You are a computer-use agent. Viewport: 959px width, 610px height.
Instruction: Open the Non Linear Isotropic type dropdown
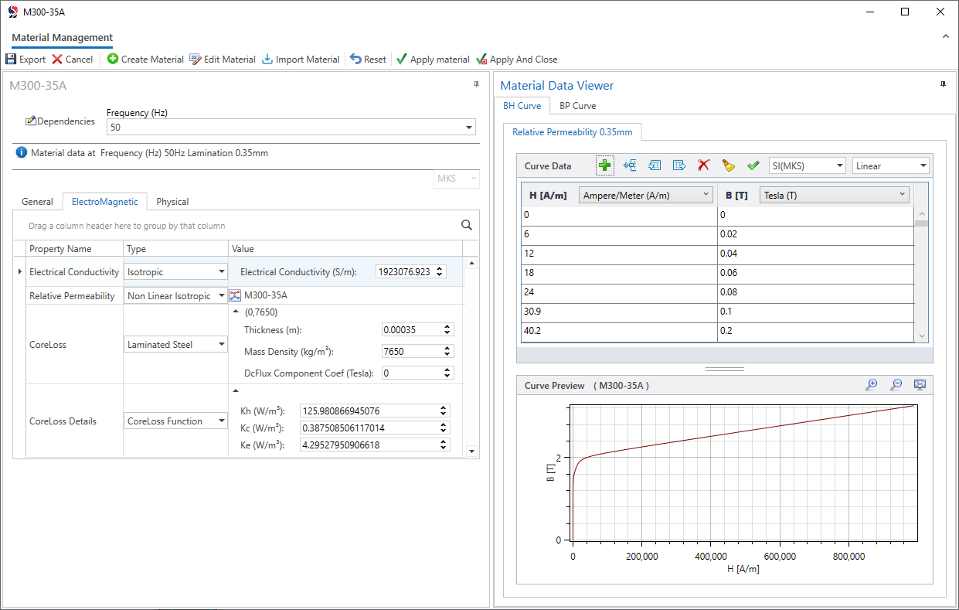(222, 296)
